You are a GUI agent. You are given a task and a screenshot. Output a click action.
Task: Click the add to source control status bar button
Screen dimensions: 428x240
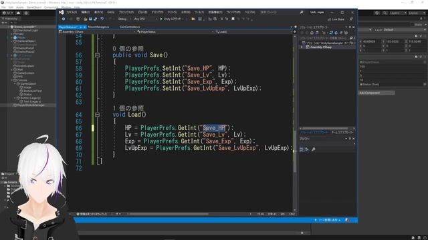(327, 220)
